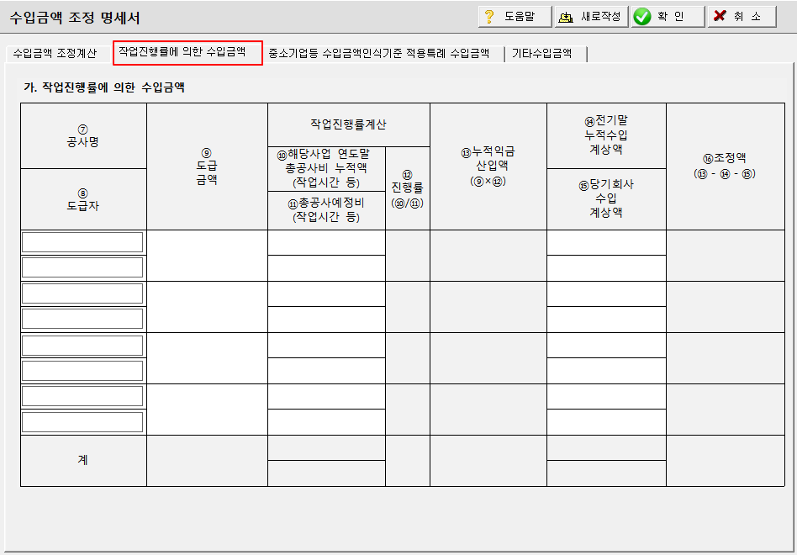Viewport: 797px width, 555px height.
Task: Click the 수입금액 조정 명세서 window title
Action: [x=74, y=18]
